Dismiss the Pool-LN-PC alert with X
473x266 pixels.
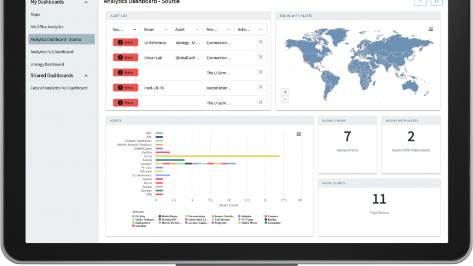[x=261, y=87]
